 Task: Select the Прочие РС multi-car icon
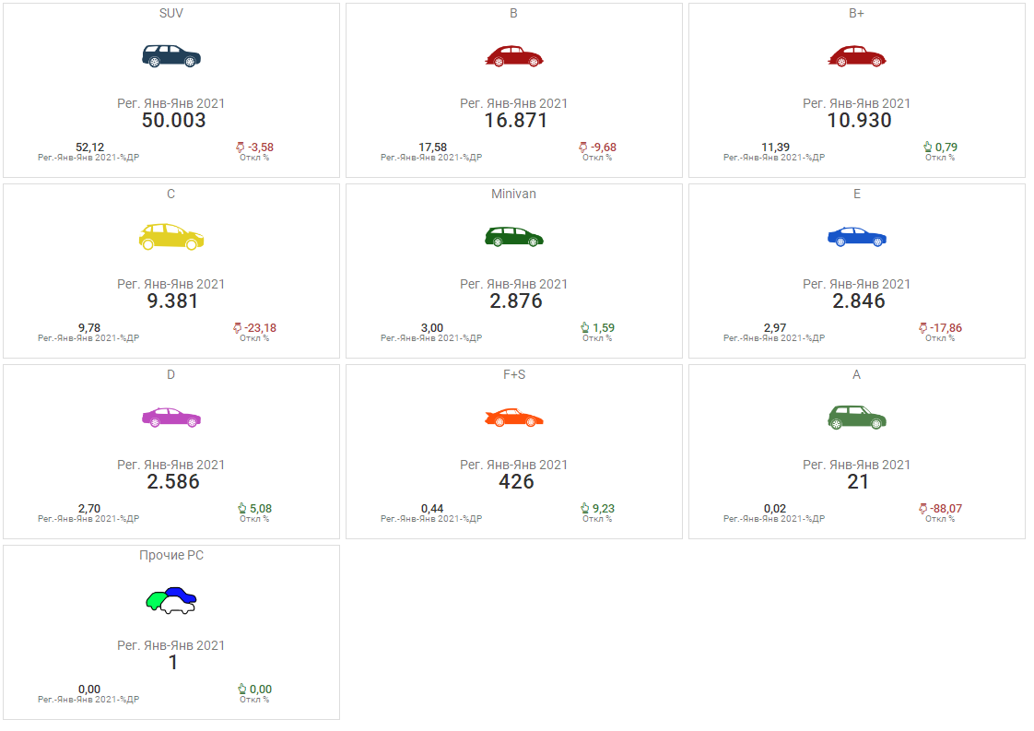click(x=171, y=600)
